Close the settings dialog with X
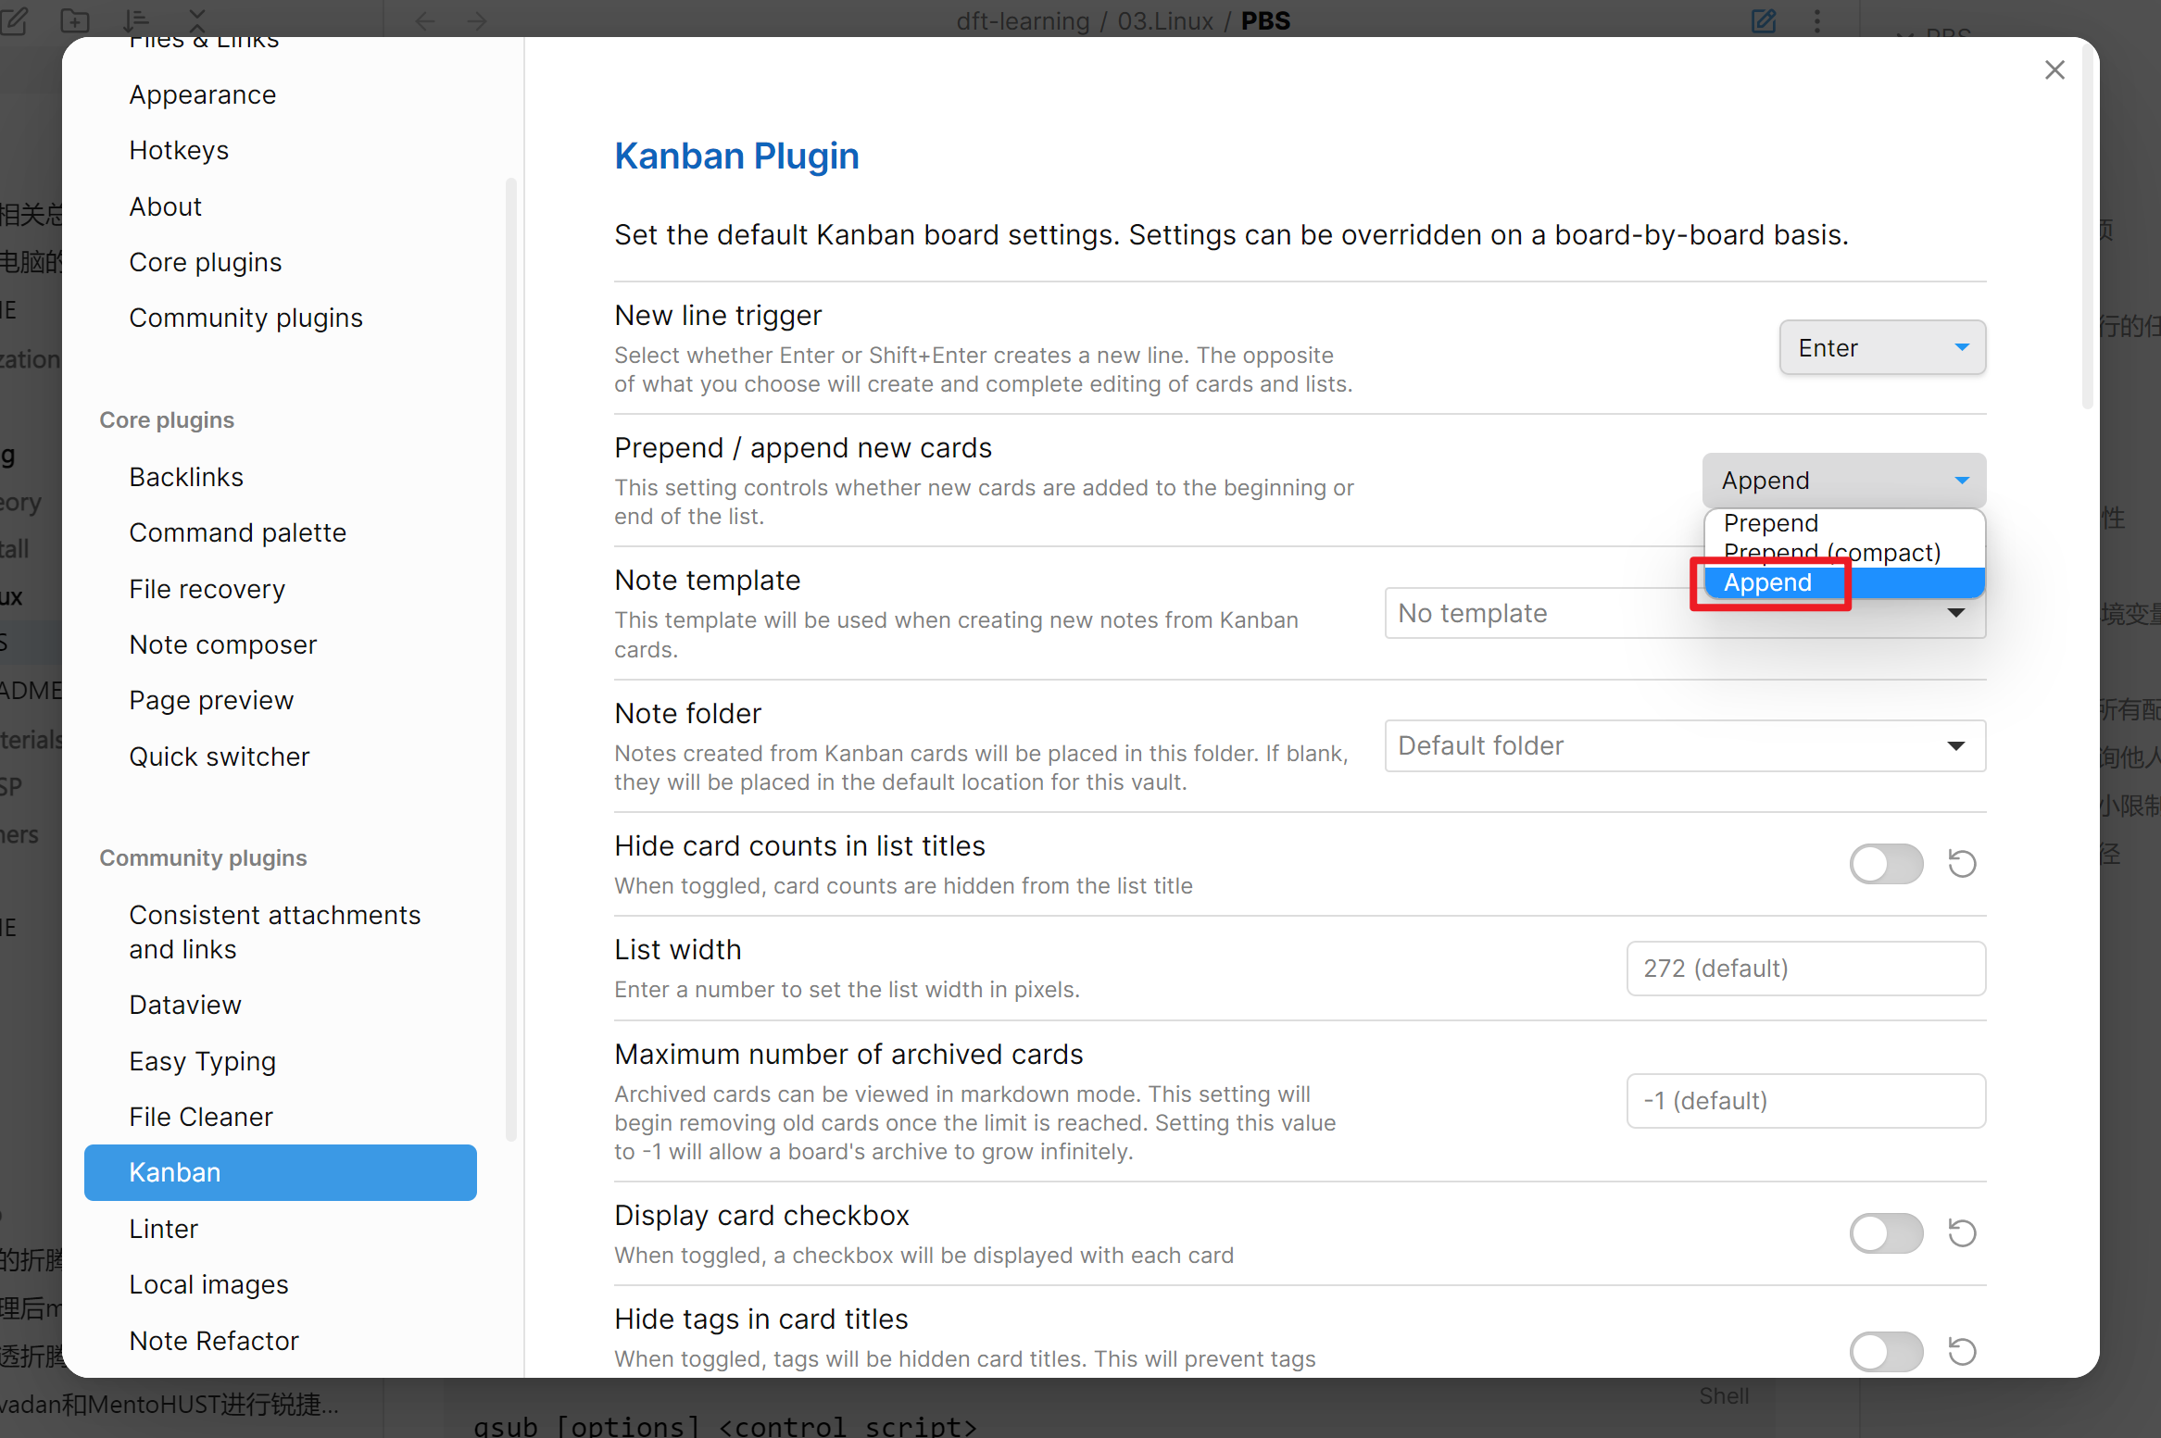 (2054, 70)
